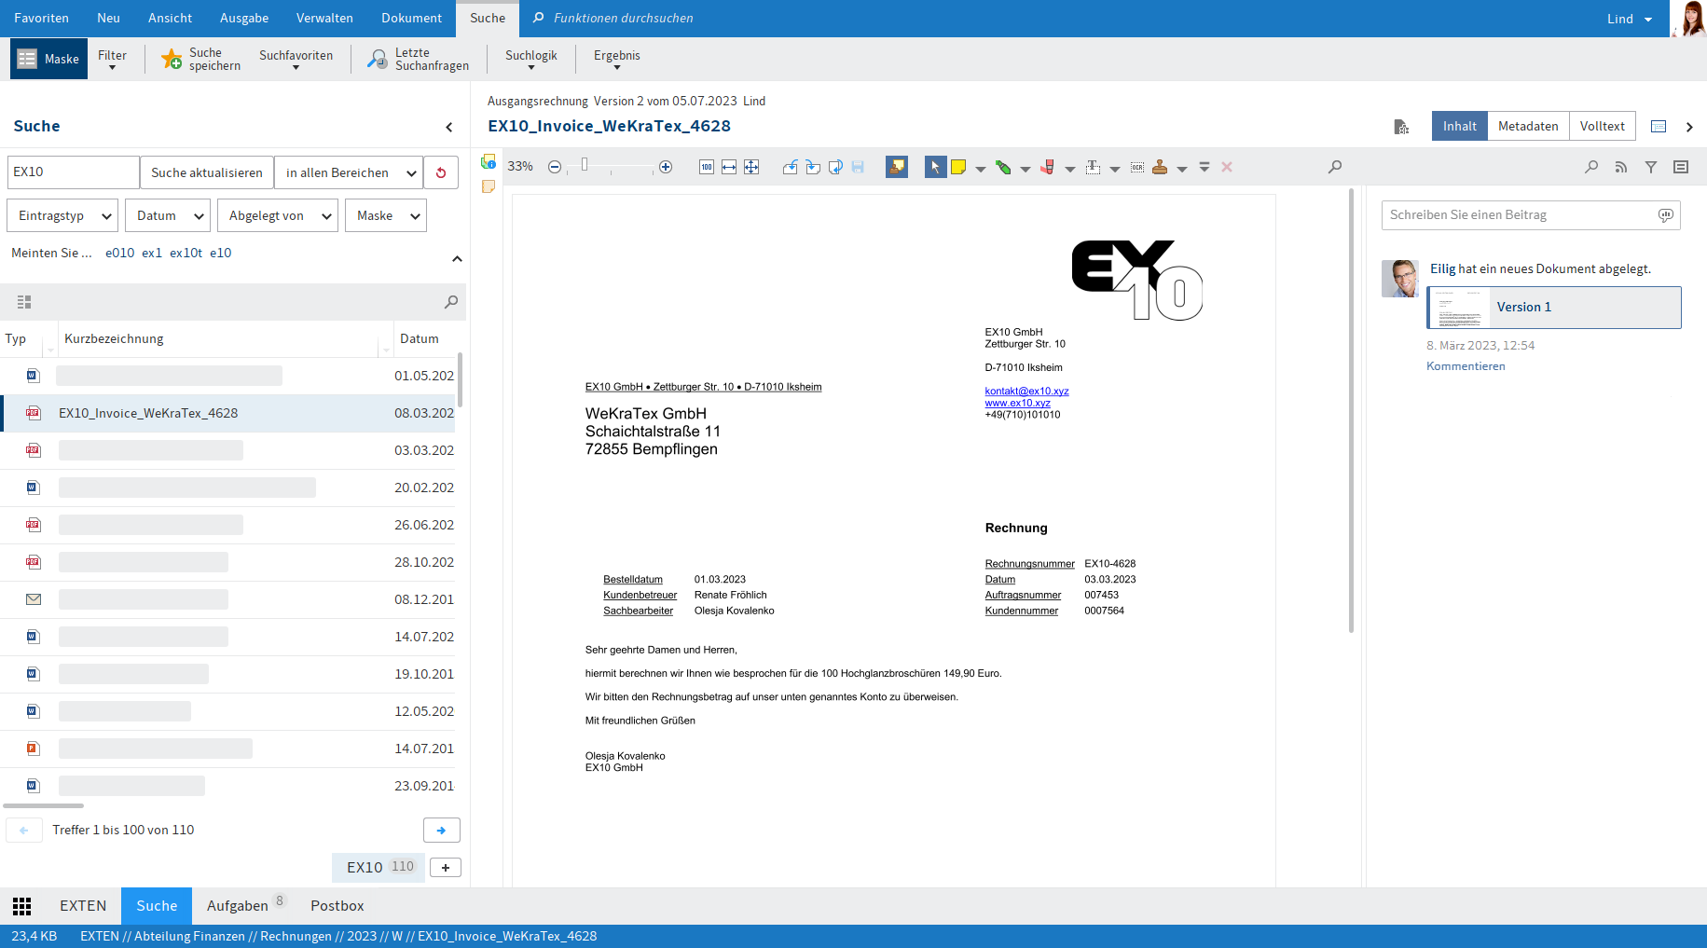Click the red reset search icon
The height and width of the screenshot is (948, 1707).
pyautogui.click(x=441, y=172)
